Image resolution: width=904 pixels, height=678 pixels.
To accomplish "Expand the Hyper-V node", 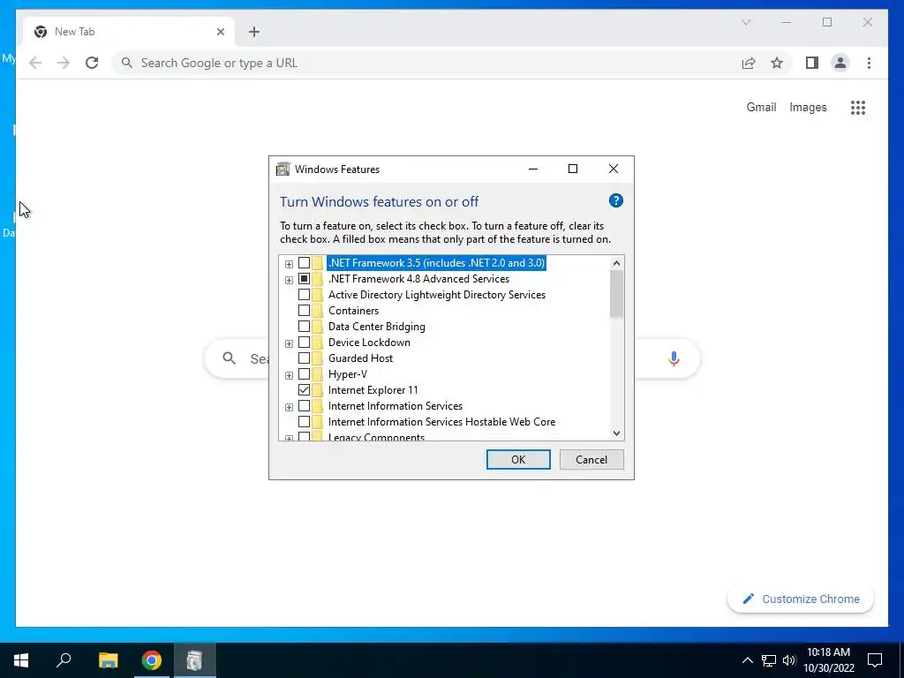I will coord(289,375).
